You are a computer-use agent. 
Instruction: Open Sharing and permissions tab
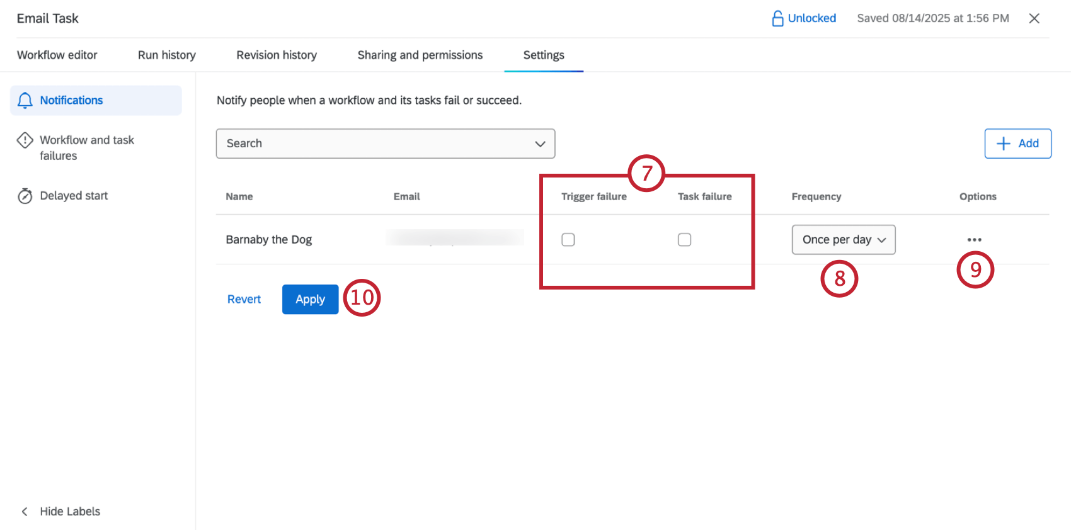point(420,55)
